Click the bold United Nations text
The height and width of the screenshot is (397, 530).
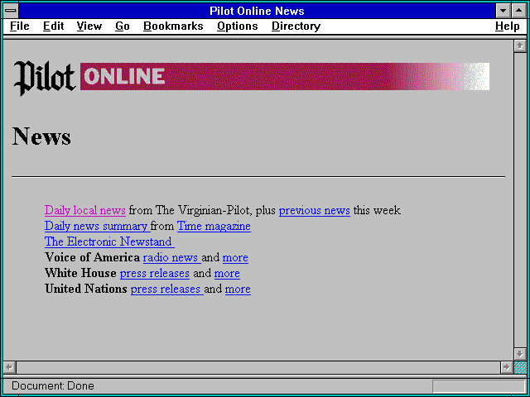coord(86,289)
